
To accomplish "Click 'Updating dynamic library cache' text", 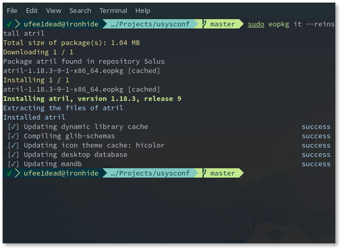I will 86,127.
